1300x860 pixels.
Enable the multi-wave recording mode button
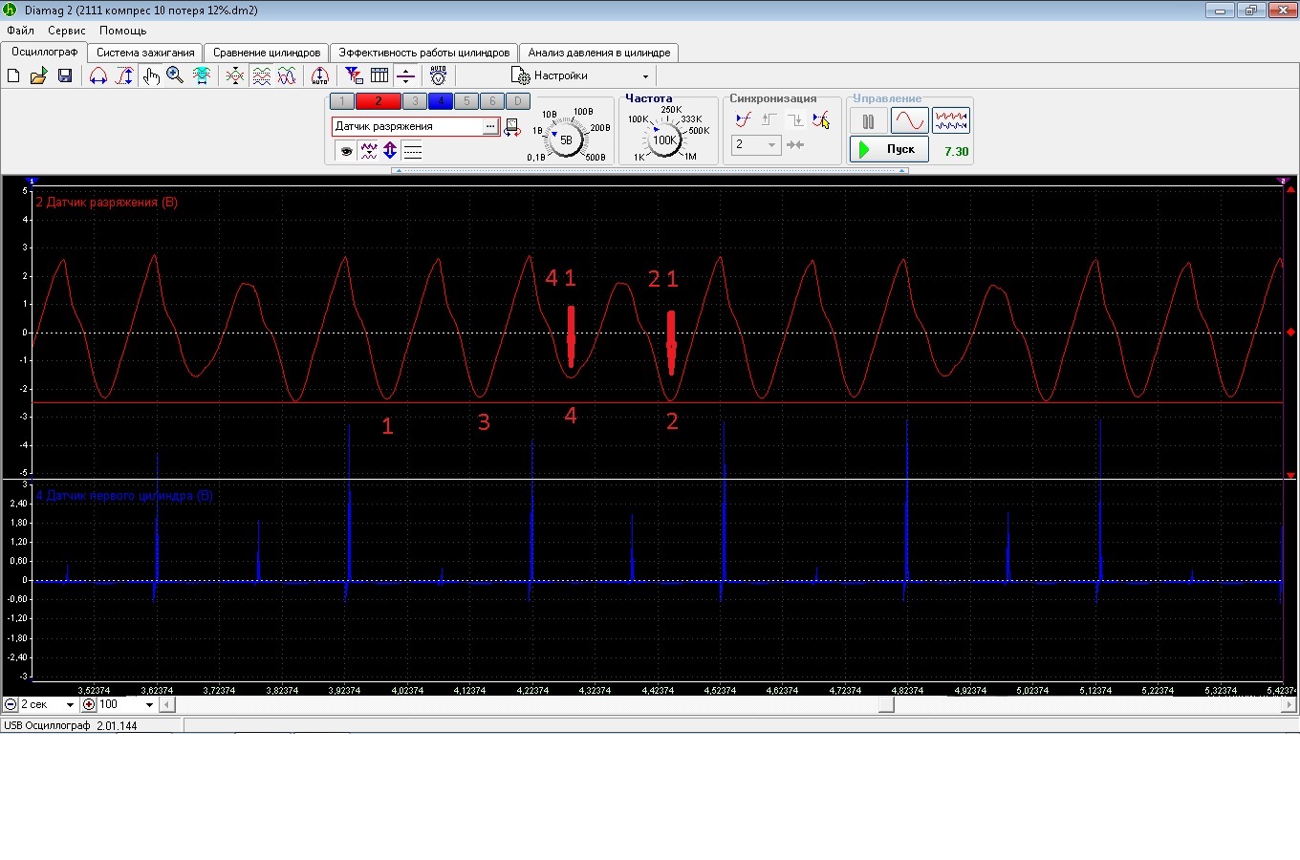pos(950,120)
